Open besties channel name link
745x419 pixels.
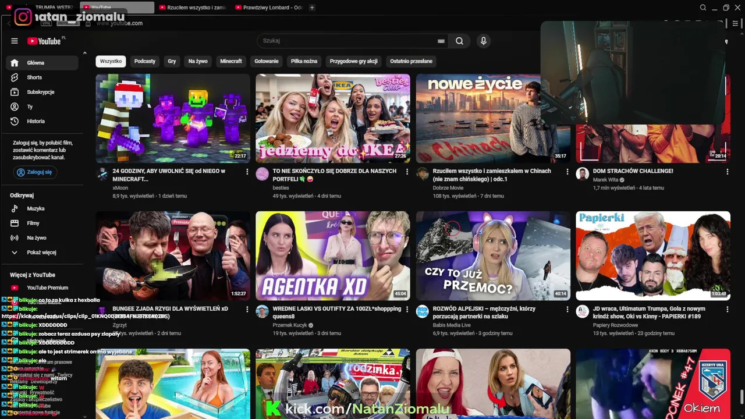point(281,188)
